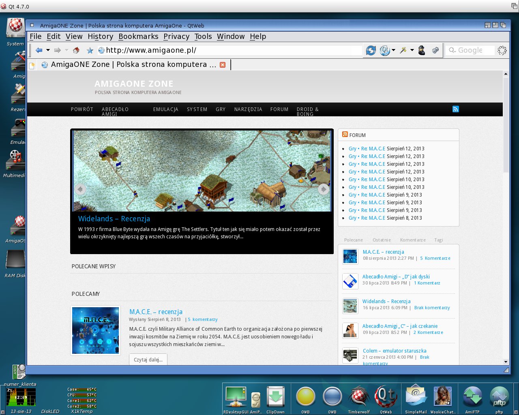This screenshot has width=519, height=415.
Task: Open the Help menu
Action: [258, 36]
